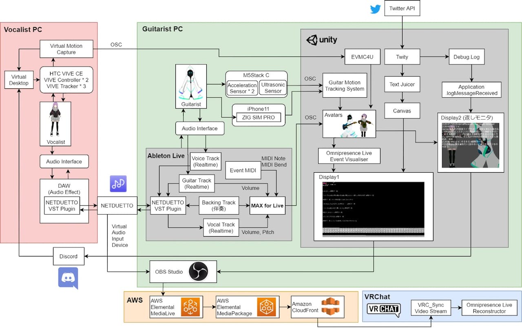Click the Ableton Live heading
The width and height of the screenshot is (522, 331).
166,156
